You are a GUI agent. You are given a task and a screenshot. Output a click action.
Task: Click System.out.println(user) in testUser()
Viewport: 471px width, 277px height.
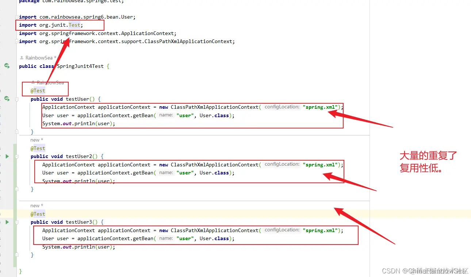78,123
